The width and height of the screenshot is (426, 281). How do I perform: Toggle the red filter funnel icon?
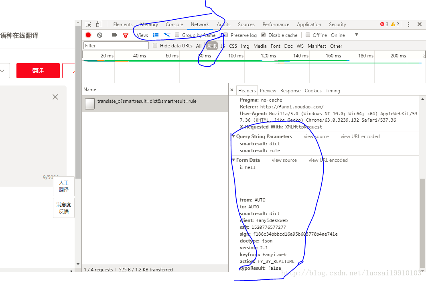tap(125, 35)
